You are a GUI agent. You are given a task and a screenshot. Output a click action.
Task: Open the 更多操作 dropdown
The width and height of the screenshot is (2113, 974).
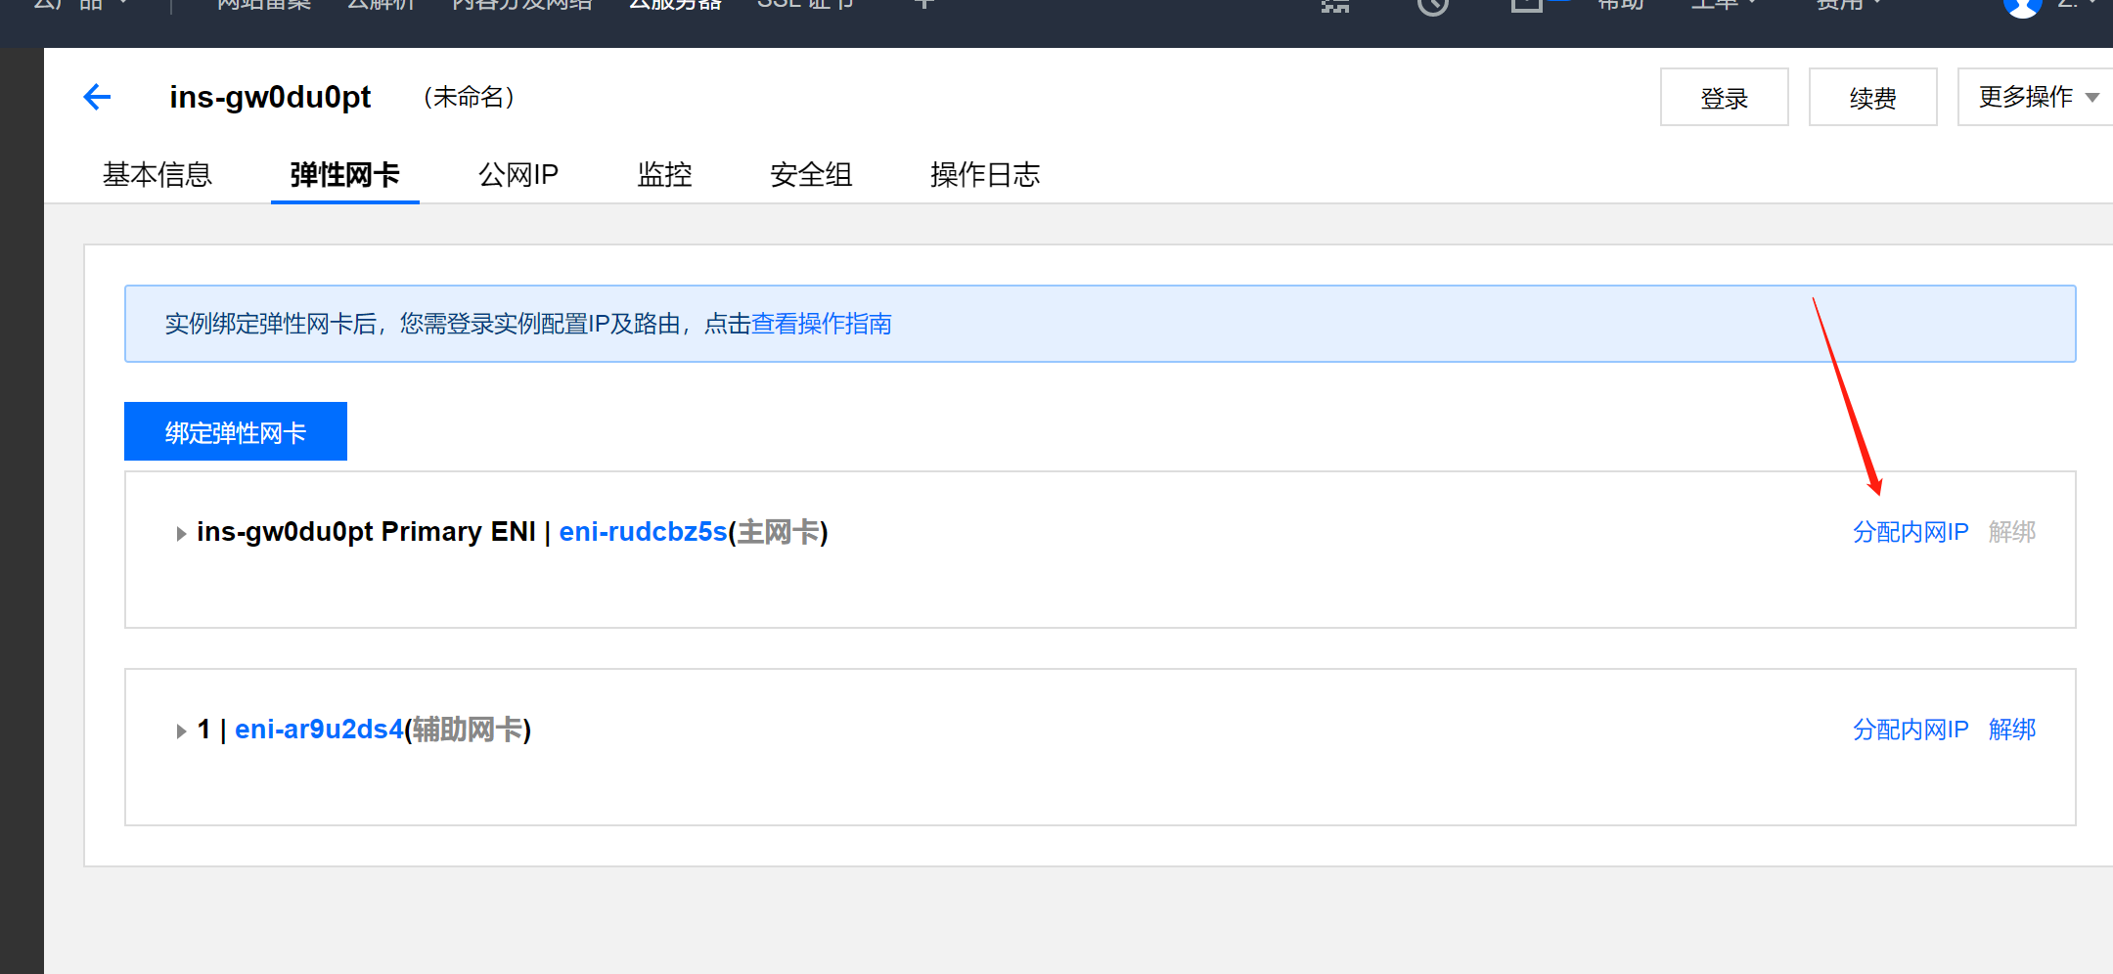pos(2036,97)
